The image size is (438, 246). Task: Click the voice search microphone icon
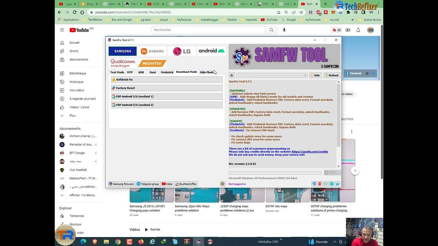coord(284,30)
